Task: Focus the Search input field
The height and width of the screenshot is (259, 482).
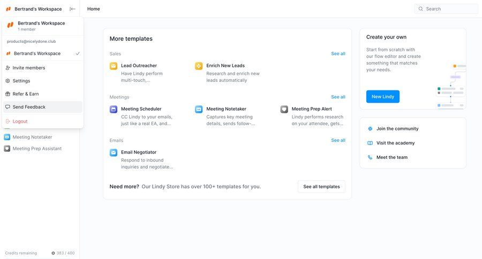Action: point(446,9)
